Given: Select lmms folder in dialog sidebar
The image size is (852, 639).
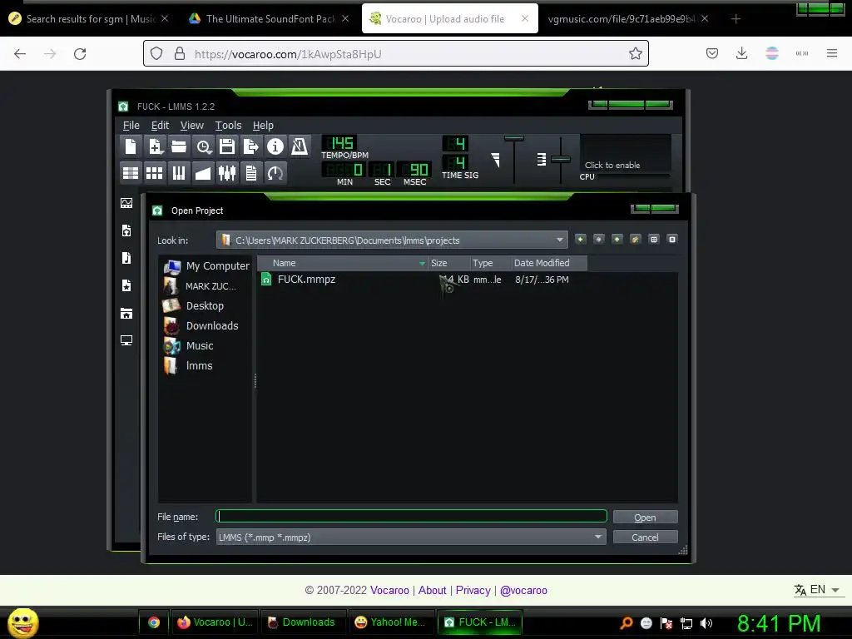Looking at the screenshot, I should 187,366.
